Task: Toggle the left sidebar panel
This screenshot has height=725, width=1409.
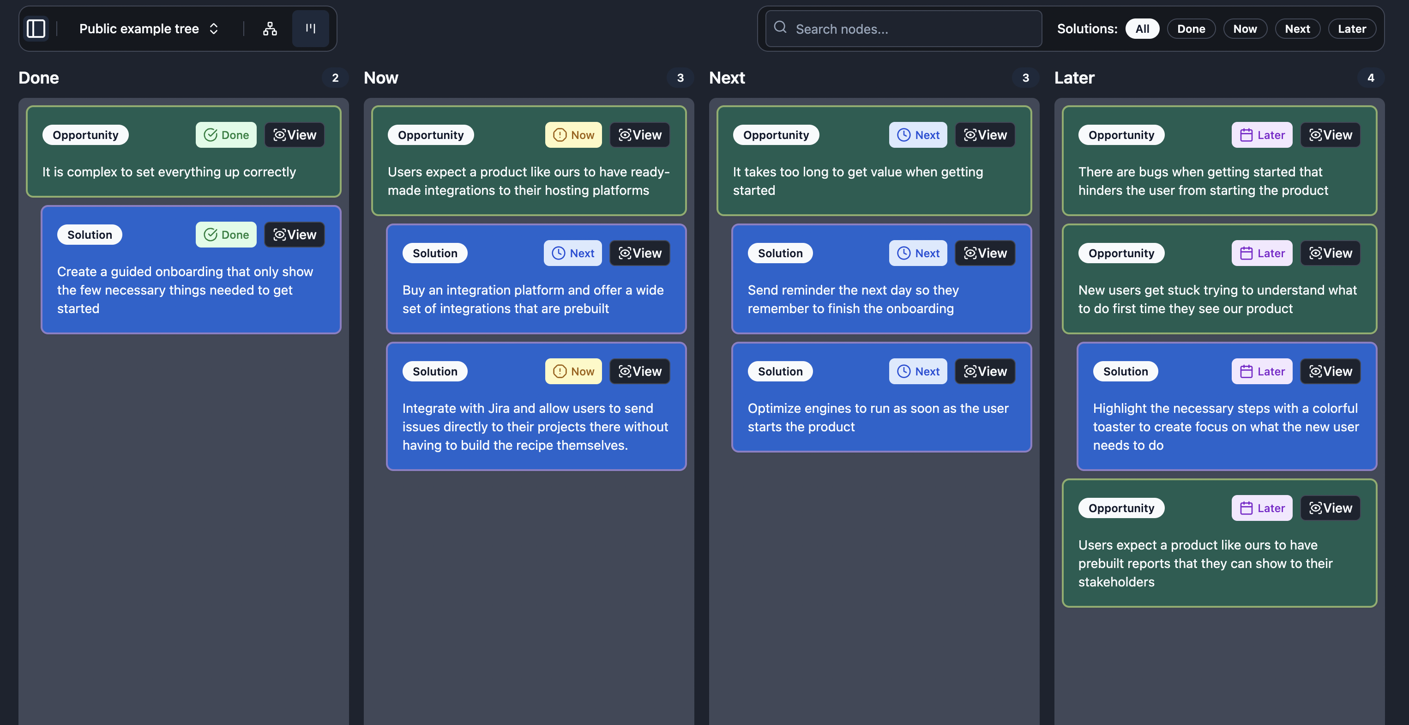Action: [36, 29]
